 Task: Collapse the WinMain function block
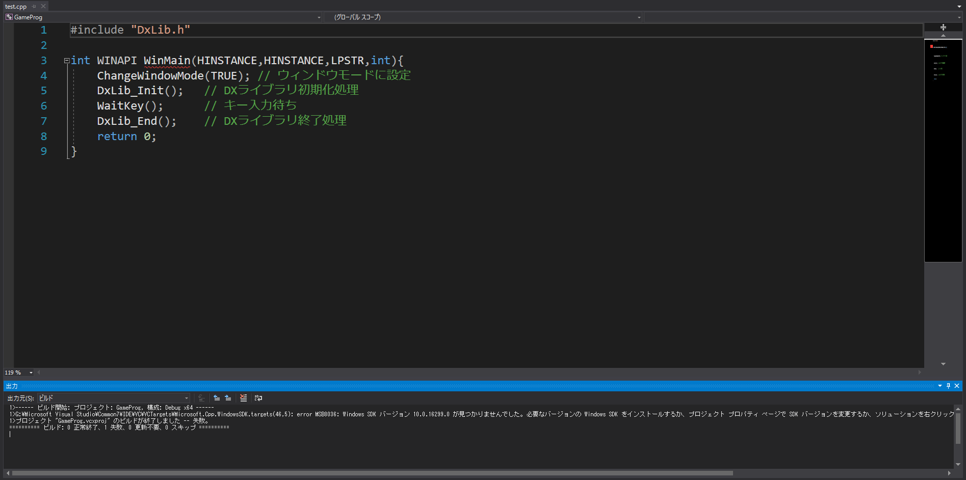coord(67,61)
